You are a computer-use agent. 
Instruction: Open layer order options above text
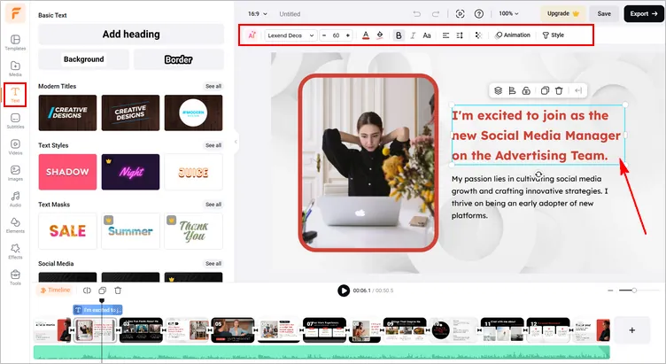click(499, 90)
